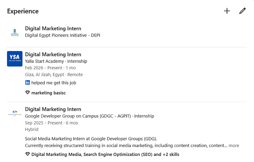Click Yalla Start Academy · Internship text
Screen dimensions: 254x162
[56, 61]
